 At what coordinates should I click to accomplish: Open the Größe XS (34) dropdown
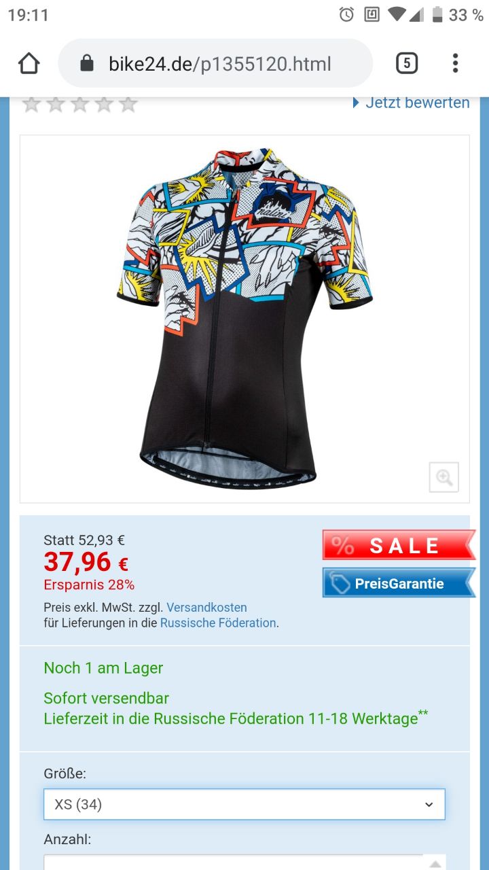pyautogui.click(x=244, y=804)
